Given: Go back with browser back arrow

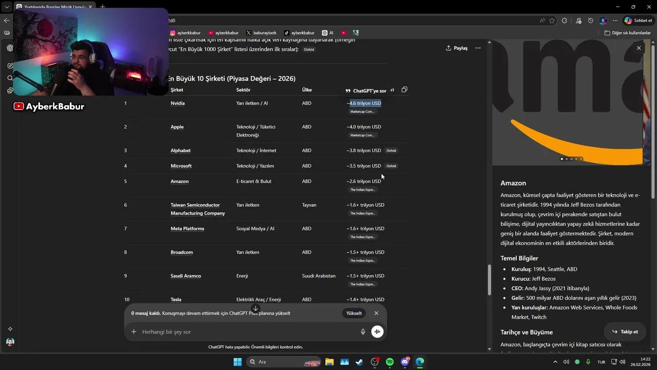Looking at the screenshot, I should (x=7, y=21).
